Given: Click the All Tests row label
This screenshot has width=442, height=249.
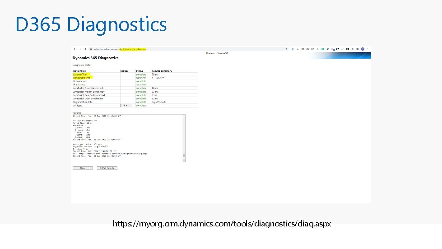Looking at the screenshot, I should click(x=78, y=105).
